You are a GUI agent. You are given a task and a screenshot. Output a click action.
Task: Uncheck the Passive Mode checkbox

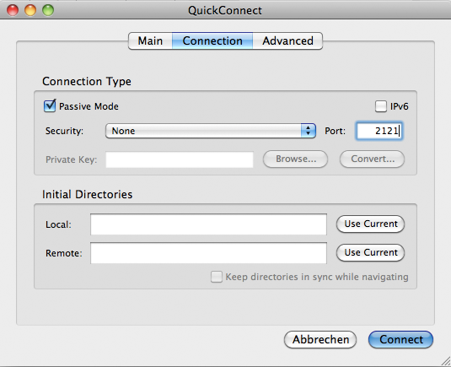pyautogui.click(x=50, y=106)
